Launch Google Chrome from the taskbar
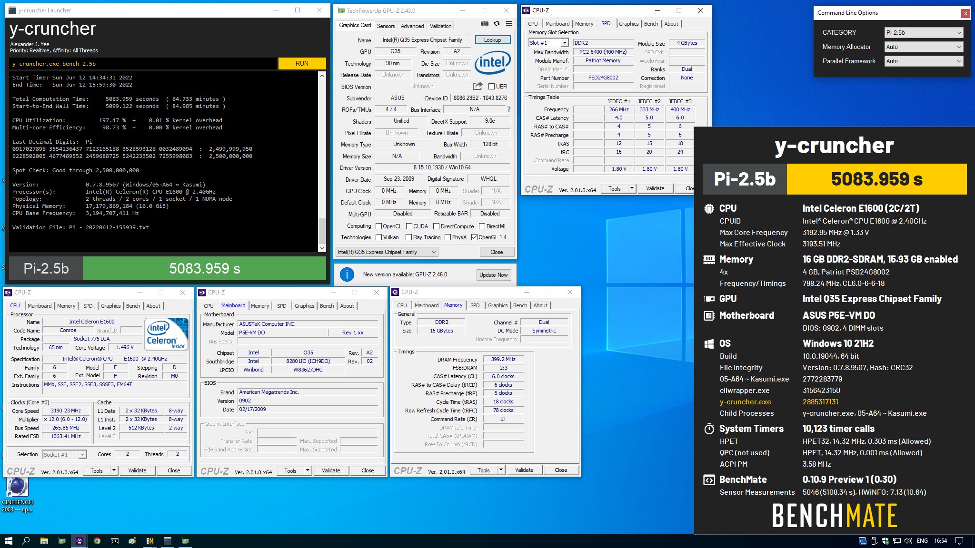This screenshot has height=548, width=975. pos(97,541)
